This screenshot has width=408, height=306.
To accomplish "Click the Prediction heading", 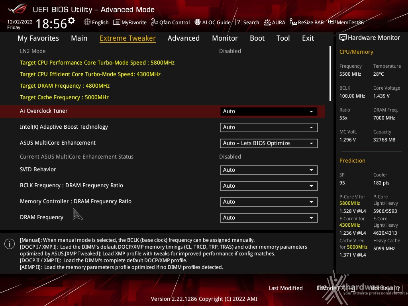I will point(352,161).
